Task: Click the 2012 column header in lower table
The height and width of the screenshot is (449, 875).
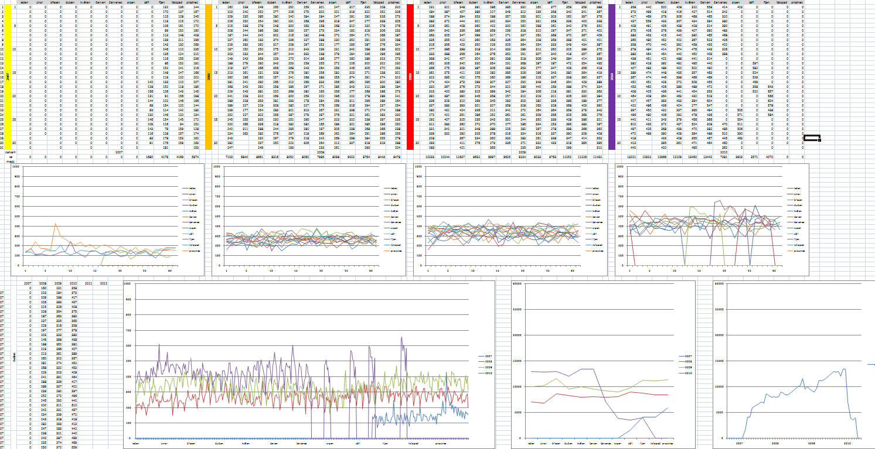Action: coord(104,283)
